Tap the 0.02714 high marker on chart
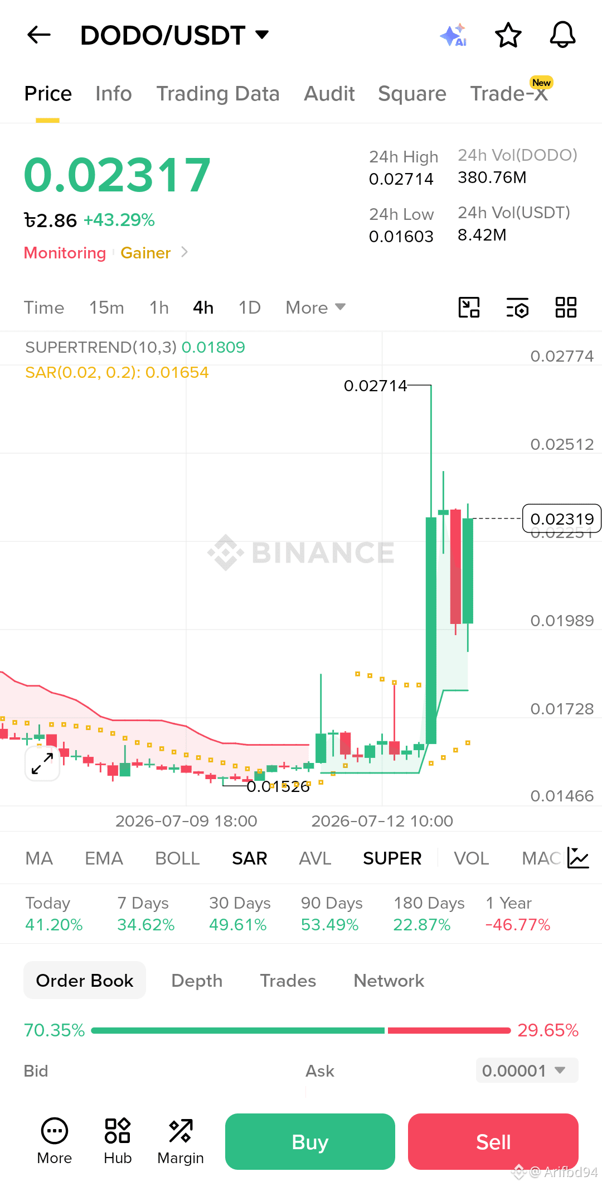Image resolution: width=602 pixels, height=1186 pixels. coord(376,386)
